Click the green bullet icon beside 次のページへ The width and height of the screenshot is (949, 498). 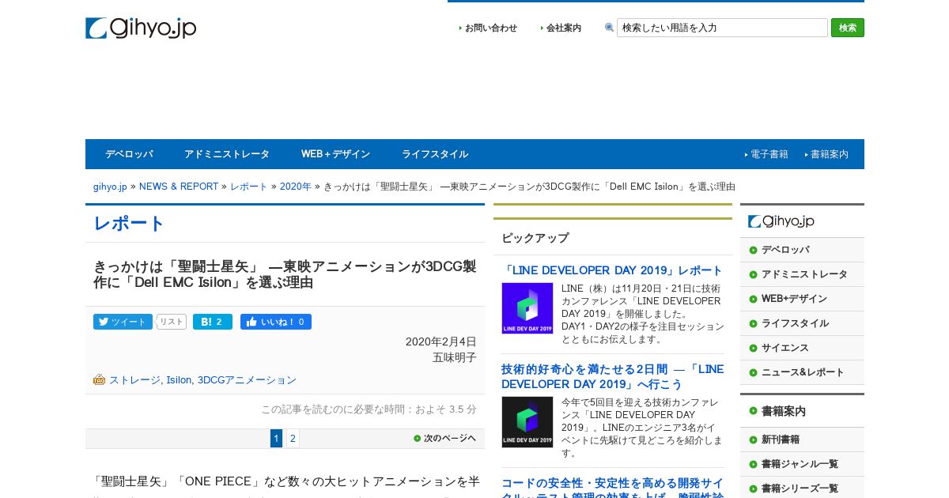point(418,438)
